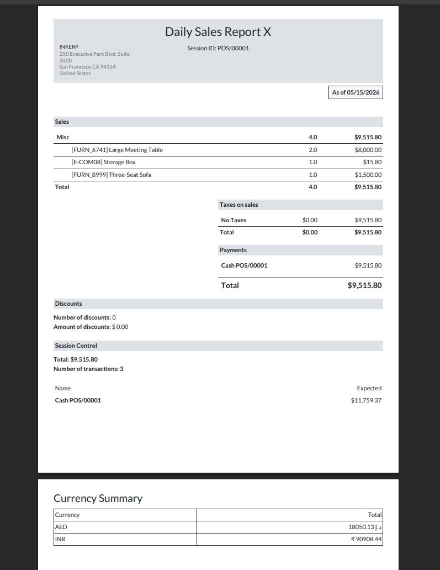Click the ₹ 90908.44 total cell

pos(290,539)
